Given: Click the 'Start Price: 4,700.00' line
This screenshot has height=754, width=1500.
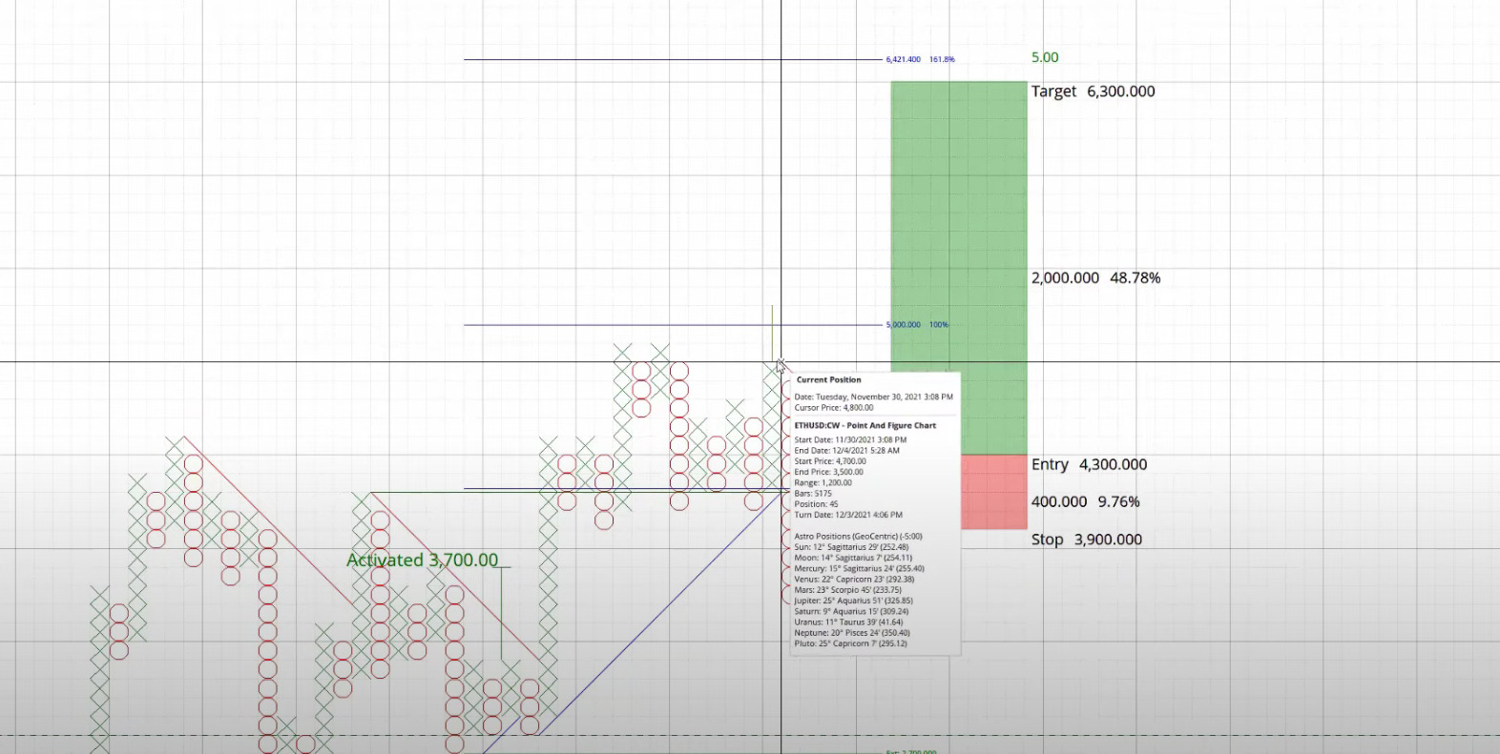Looking at the screenshot, I should click(830, 461).
